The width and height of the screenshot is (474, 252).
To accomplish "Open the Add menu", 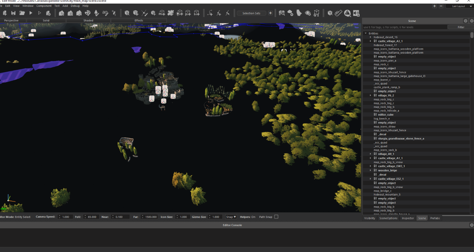I will coord(65,6).
